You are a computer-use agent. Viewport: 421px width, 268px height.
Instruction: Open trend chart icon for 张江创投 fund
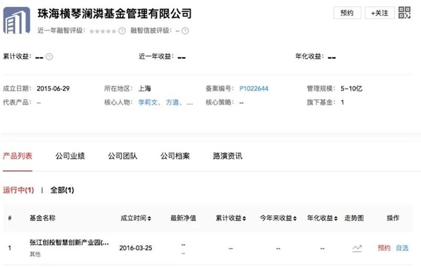[x=357, y=248]
